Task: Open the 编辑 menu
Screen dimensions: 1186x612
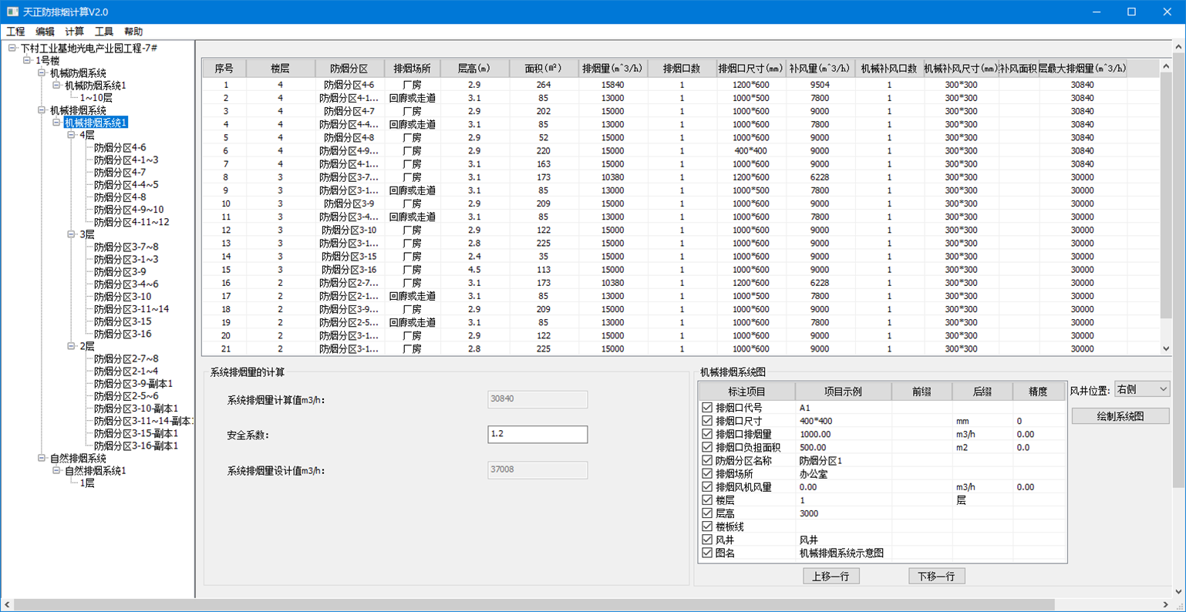Action: click(x=45, y=32)
